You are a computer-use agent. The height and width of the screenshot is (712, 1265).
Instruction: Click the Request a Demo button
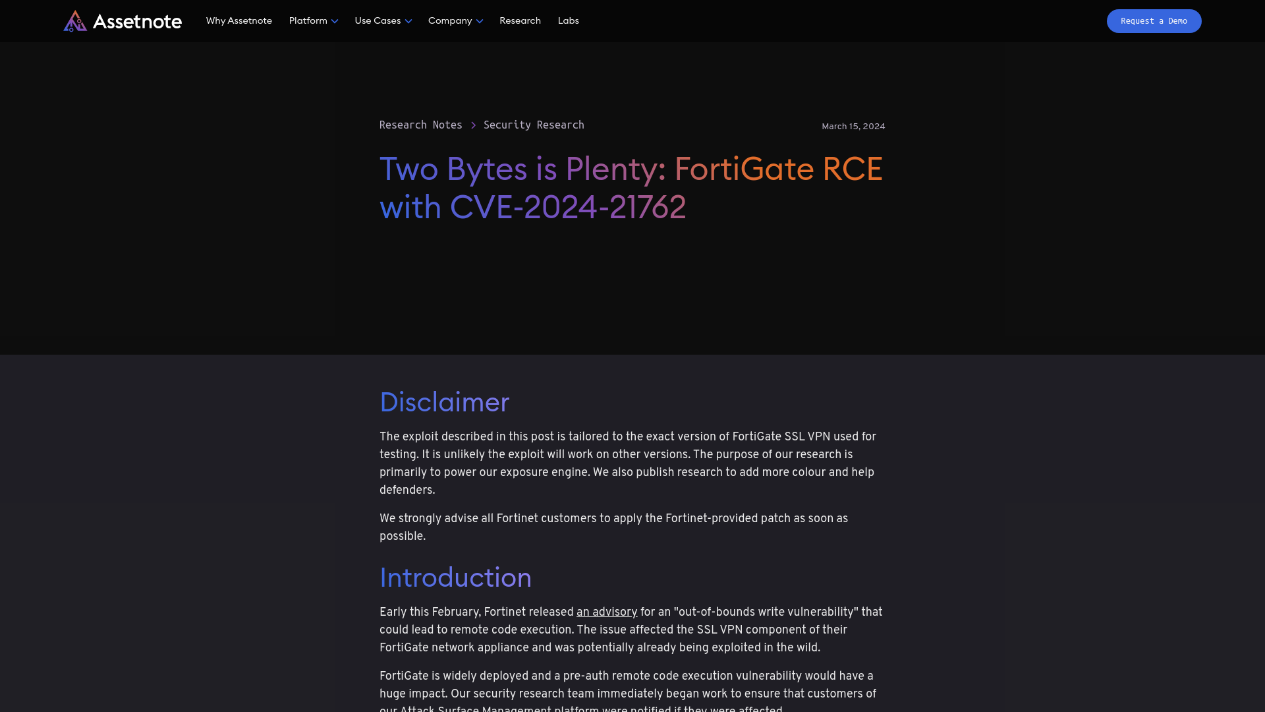pos(1154,21)
